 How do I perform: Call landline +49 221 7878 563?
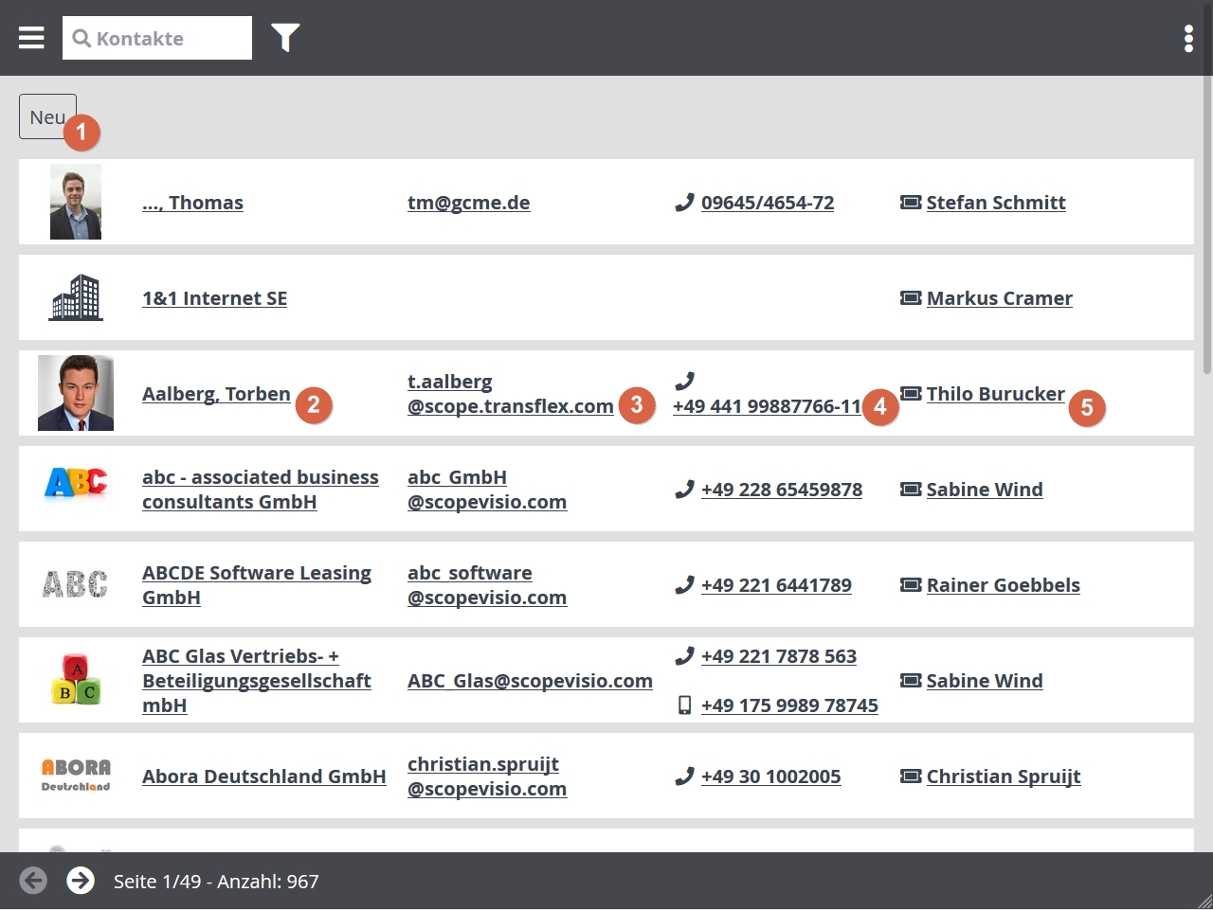[779, 656]
